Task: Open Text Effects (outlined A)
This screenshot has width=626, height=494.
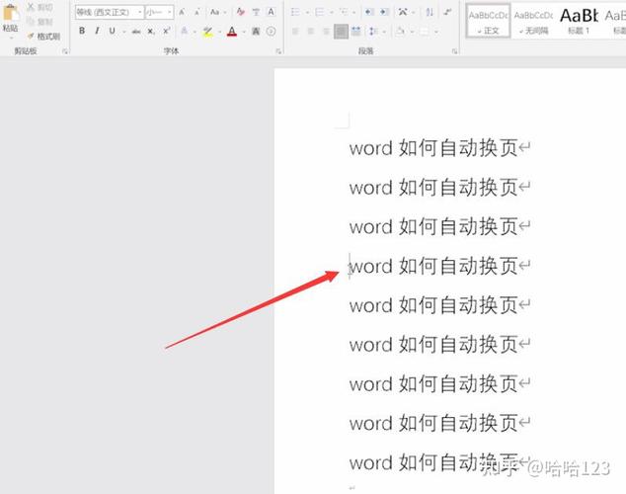Action: 185,31
